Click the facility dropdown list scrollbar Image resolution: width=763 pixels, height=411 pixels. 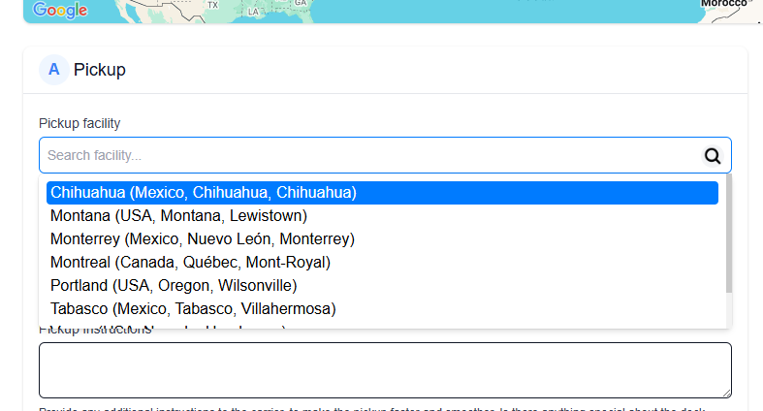pos(728,234)
